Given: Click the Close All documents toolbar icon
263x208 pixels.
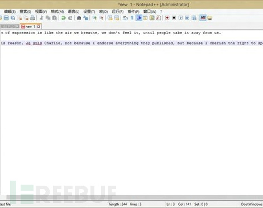Looking at the screenshot, I should (x=26, y=18).
